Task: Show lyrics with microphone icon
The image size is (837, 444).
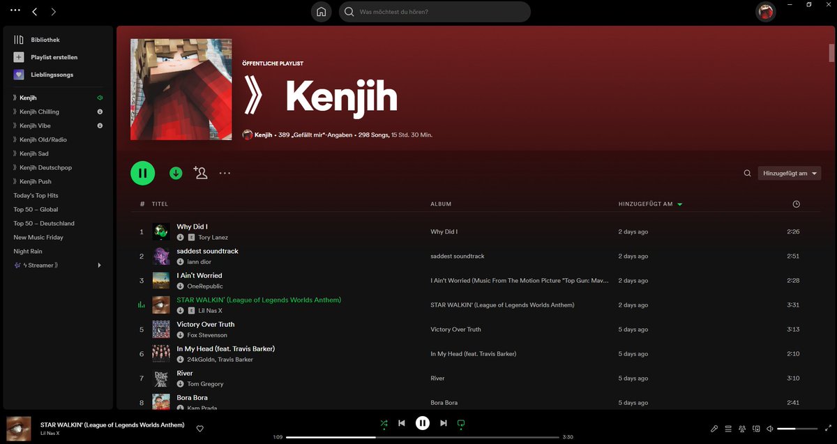Action: click(714, 429)
